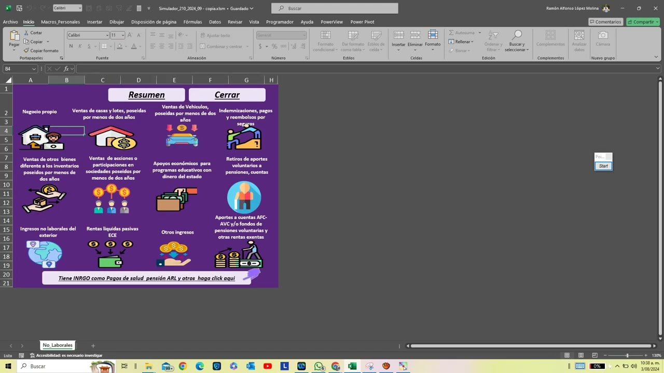Click the Tiene INRGO haga click aqui banner

point(147,278)
